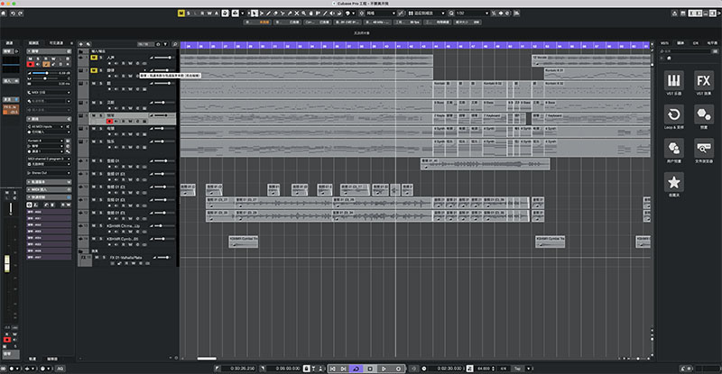Open User Presets tile
Image resolution: width=722 pixels, height=374 pixels.
673,148
